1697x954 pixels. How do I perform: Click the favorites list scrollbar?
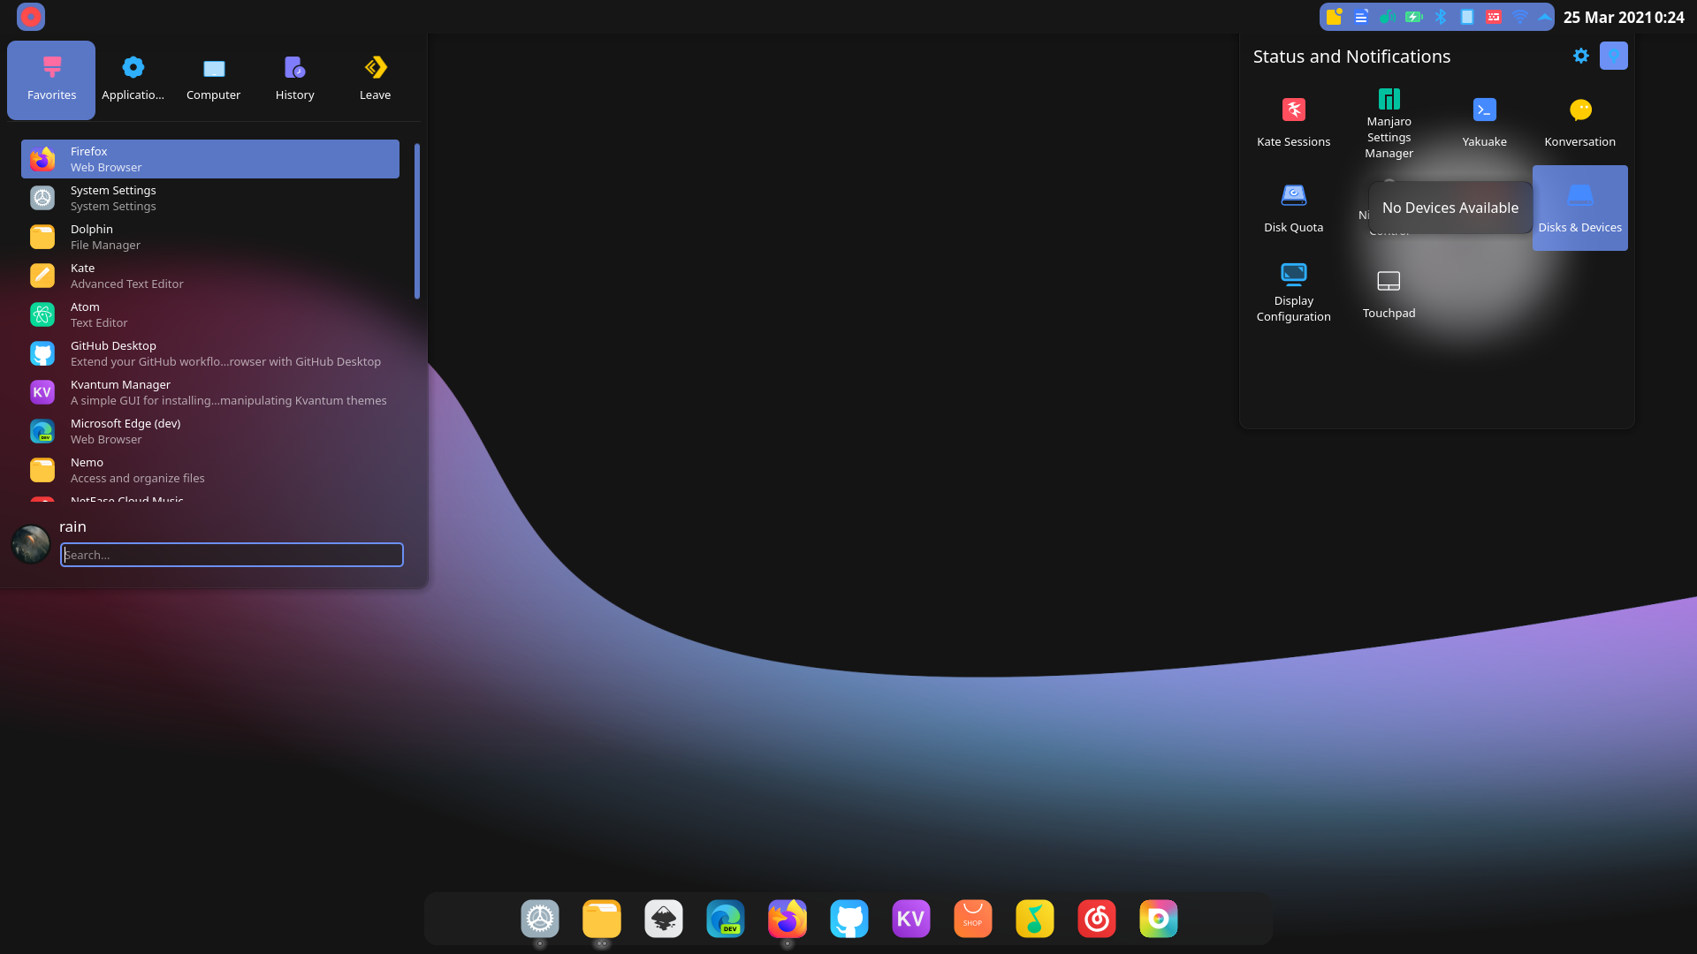tap(416, 221)
